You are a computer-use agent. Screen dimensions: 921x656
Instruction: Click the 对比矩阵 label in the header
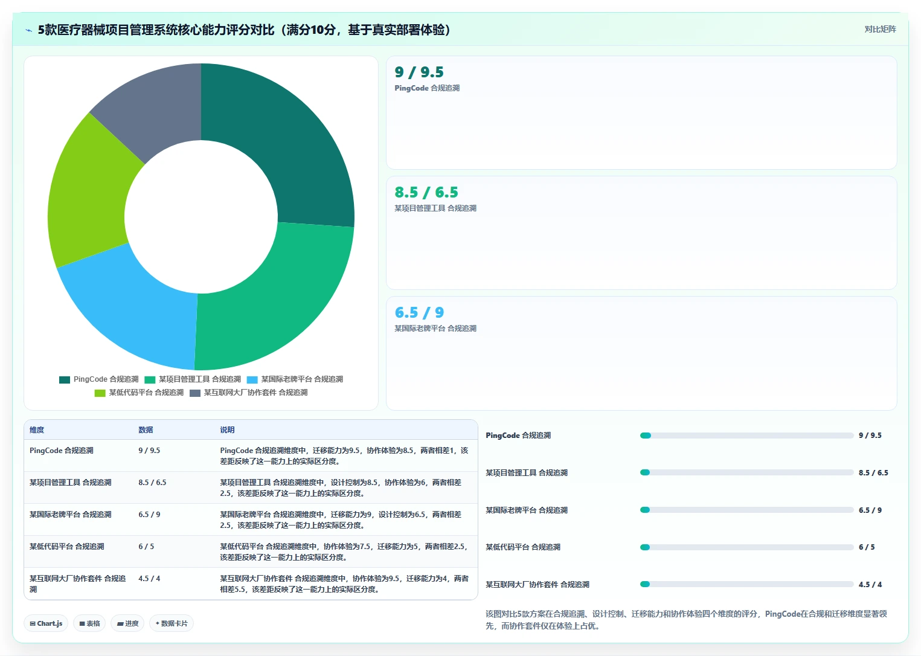click(x=880, y=29)
